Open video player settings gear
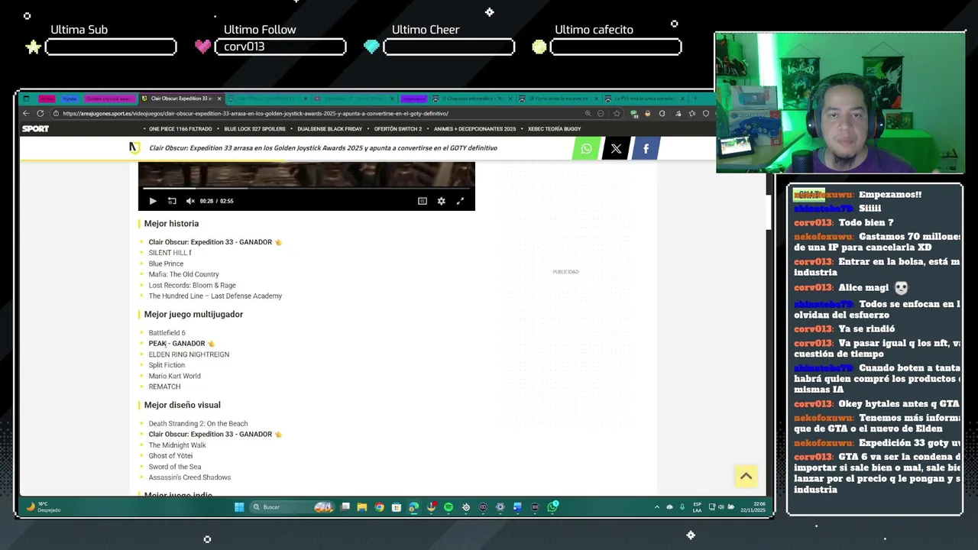Image resolution: width=978 pixels, height=550 pixels. point(441,201)
